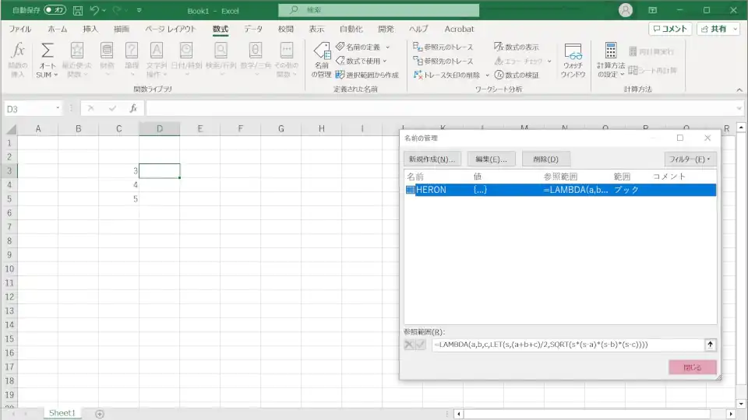Screen dimensions: 748x420
Task: Select cell C5 containing 5
Action: (118, 198)
